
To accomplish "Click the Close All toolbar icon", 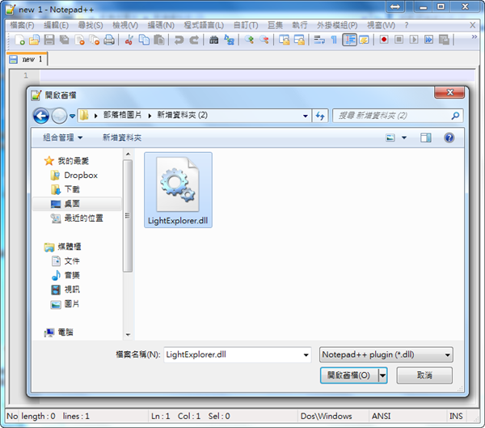I will 94,40.
